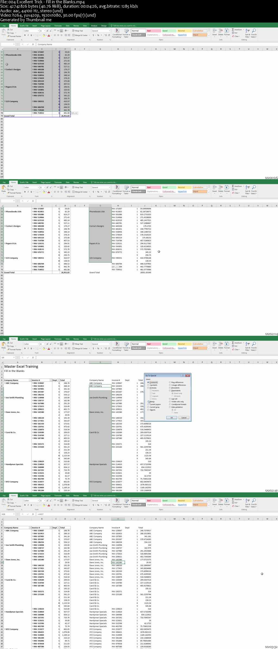Select Row differences option

[176, 382]
